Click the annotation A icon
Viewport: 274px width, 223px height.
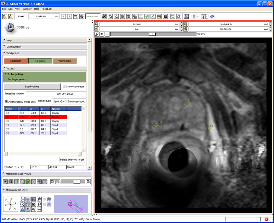pyautogui.click(x=22, y=182)
